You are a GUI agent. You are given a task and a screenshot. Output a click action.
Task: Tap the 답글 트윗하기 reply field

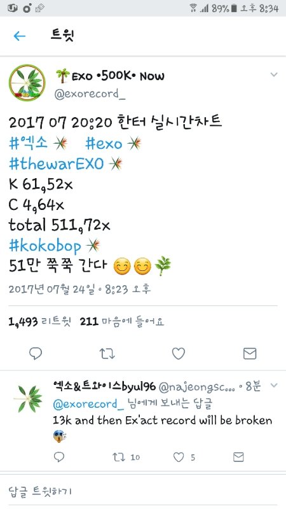click(x=143, y=491)
